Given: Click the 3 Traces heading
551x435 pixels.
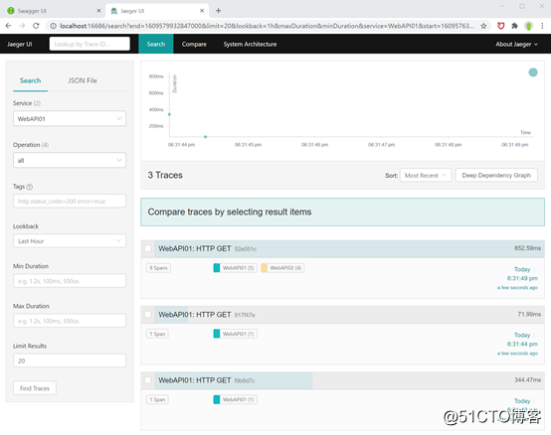Looking at the screenshot, I should click(165, 175).
